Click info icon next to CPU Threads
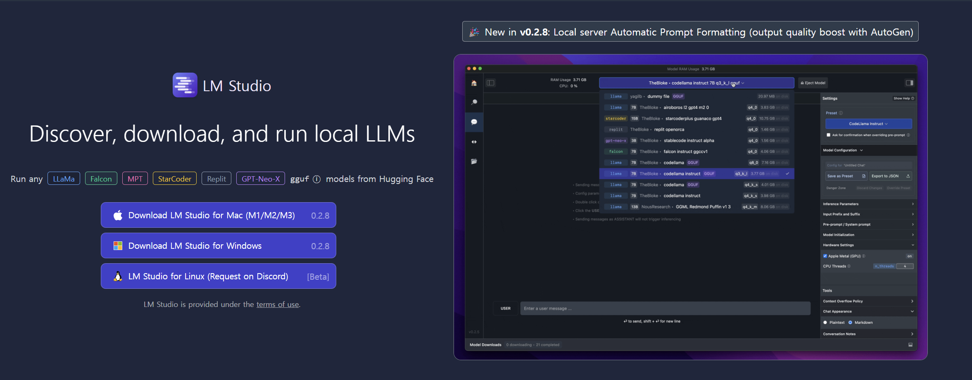This screenshot has height=380, width=972. (849, 266)
